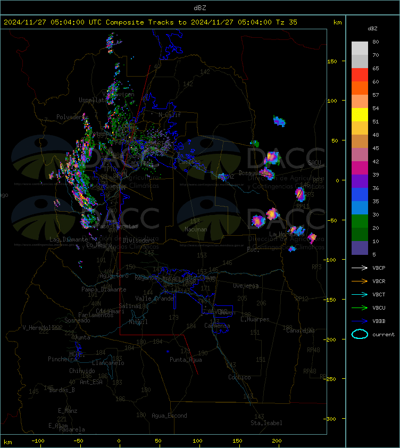Click the Sosneado place label
The width and height of the screenshot is (400, 448).
(77, 320)
